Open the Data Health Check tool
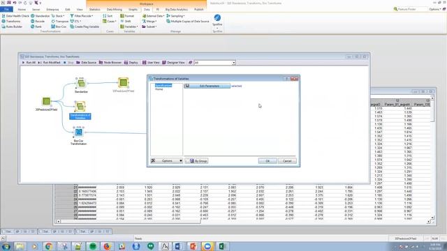Viewport: 447px width, 251px height. 15,16
